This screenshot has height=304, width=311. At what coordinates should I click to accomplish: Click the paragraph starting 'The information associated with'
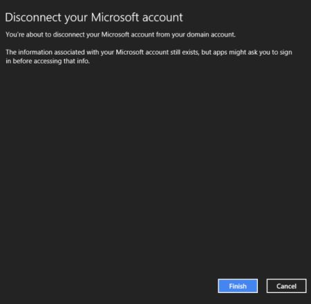pos(149,57)
